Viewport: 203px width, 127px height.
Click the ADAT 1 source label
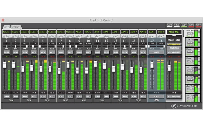79,32
